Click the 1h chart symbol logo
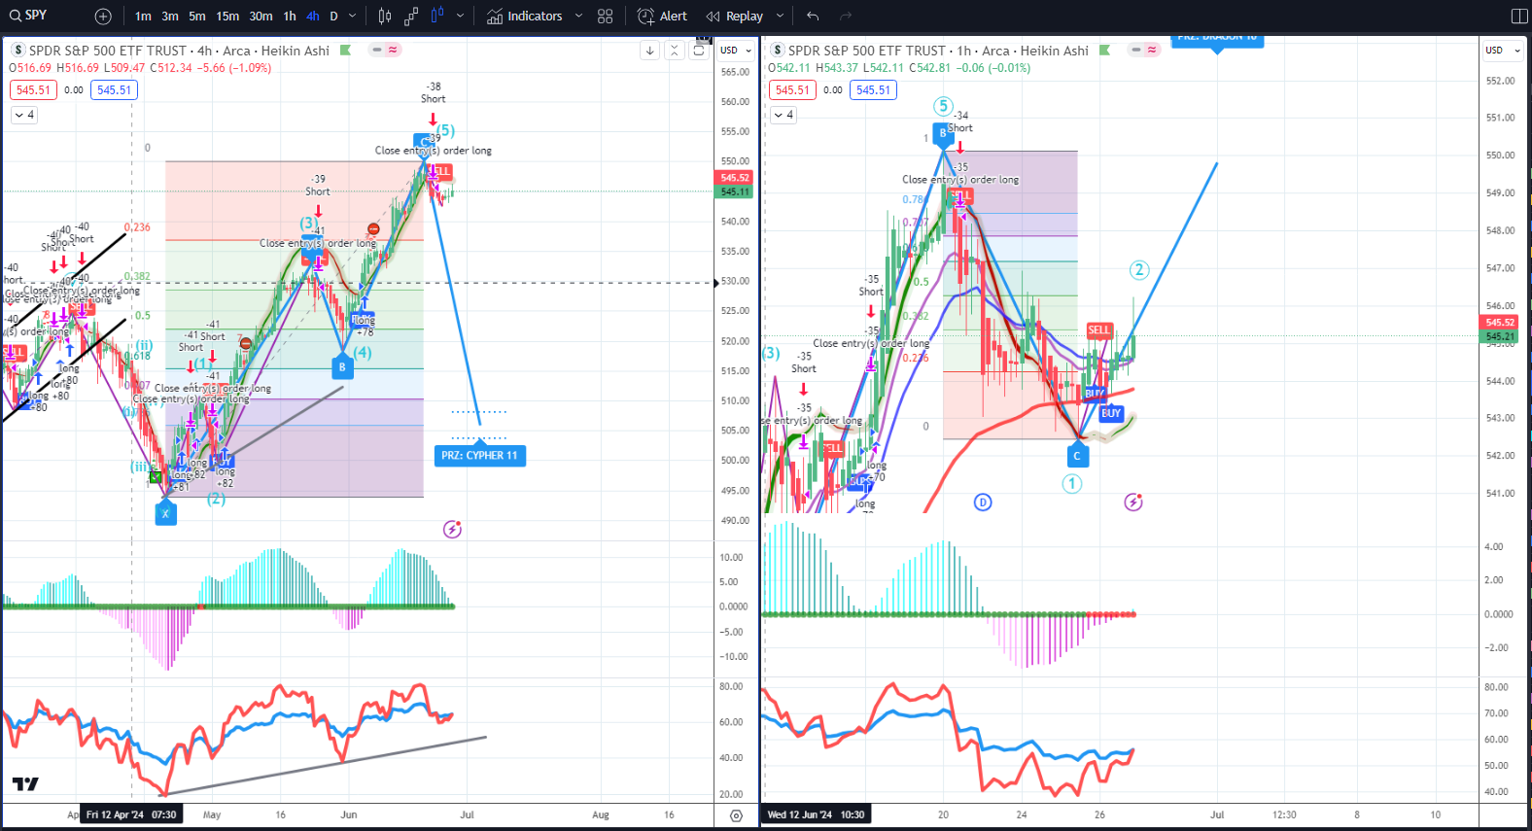Screen dimensions: 1532x831 tap(777, 51)
